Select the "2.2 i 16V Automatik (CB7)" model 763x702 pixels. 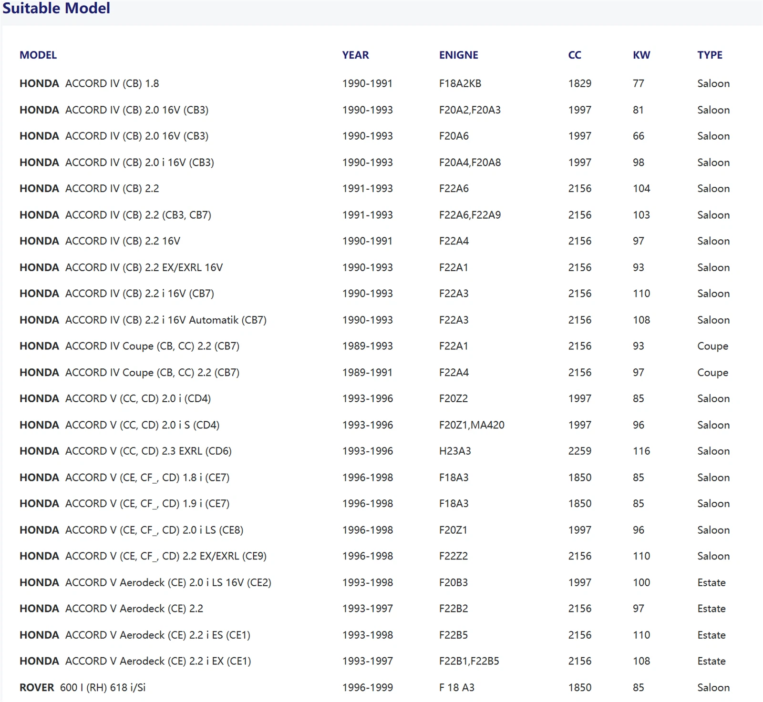tap(206, 320)
